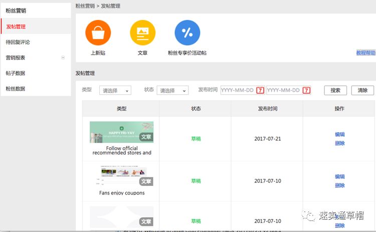Click the 清除 clear button
This screenshot has width=376, height=232.
(362, 90)
